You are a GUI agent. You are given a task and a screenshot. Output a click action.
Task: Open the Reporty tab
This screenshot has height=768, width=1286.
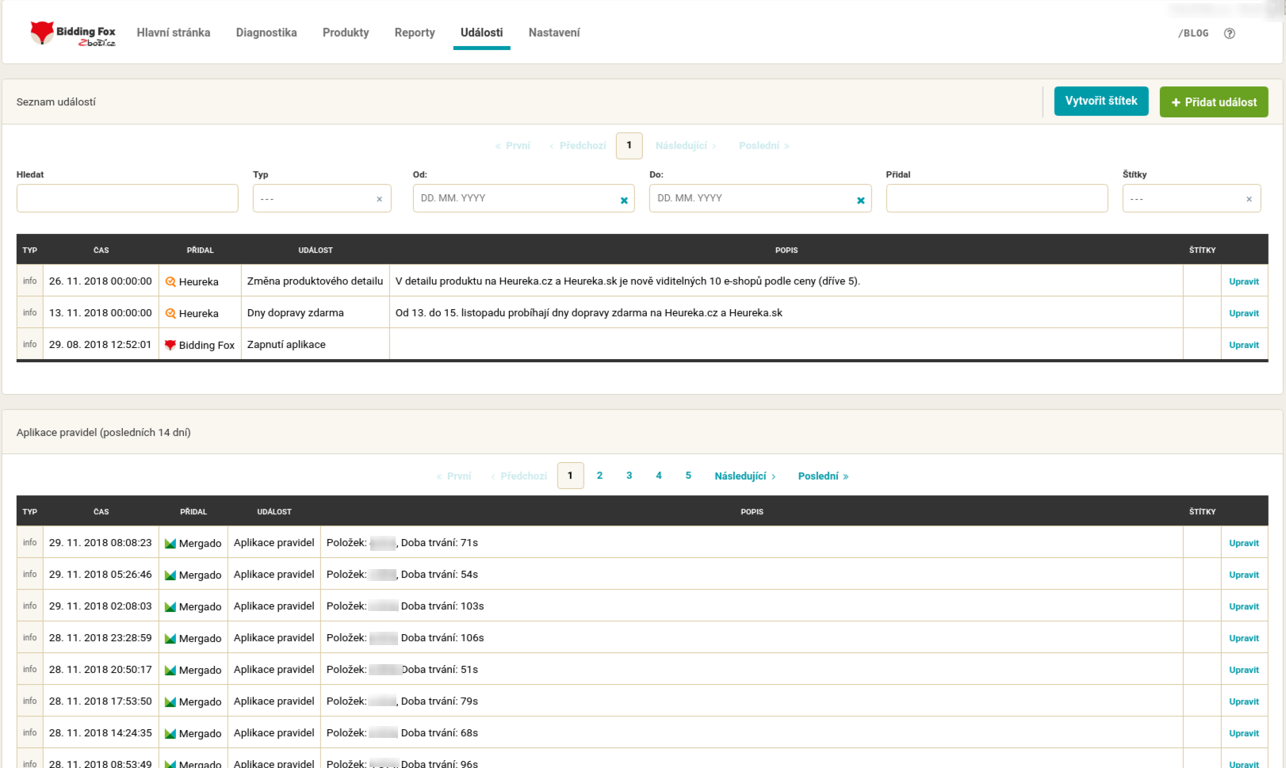point(415,32)
